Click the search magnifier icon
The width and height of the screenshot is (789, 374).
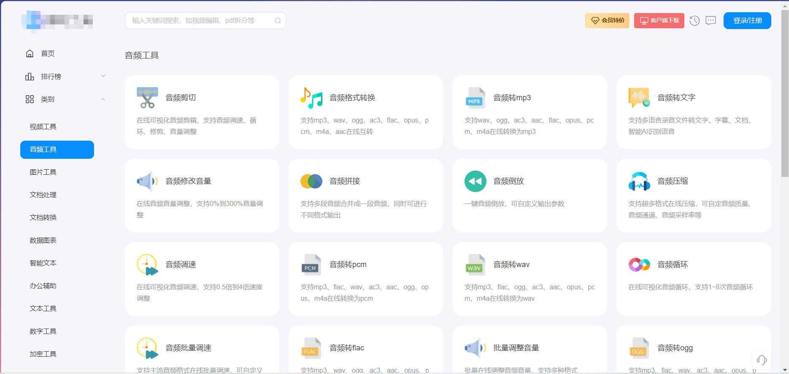[278, 21]
